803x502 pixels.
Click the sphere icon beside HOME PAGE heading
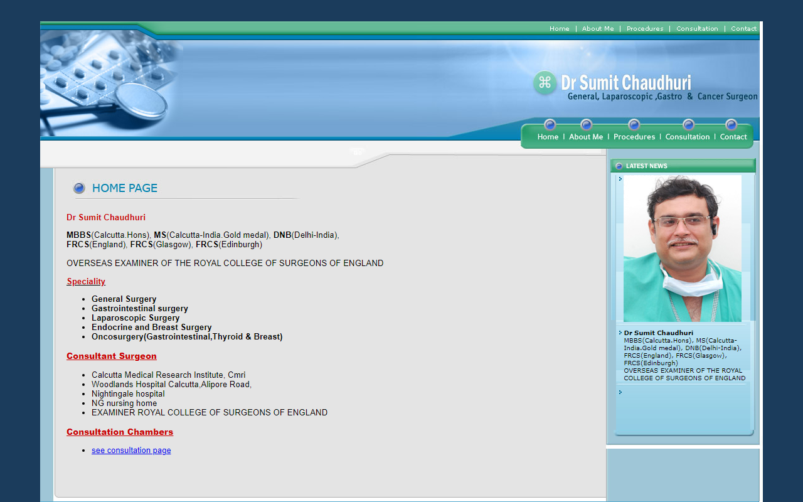[79, 187]
